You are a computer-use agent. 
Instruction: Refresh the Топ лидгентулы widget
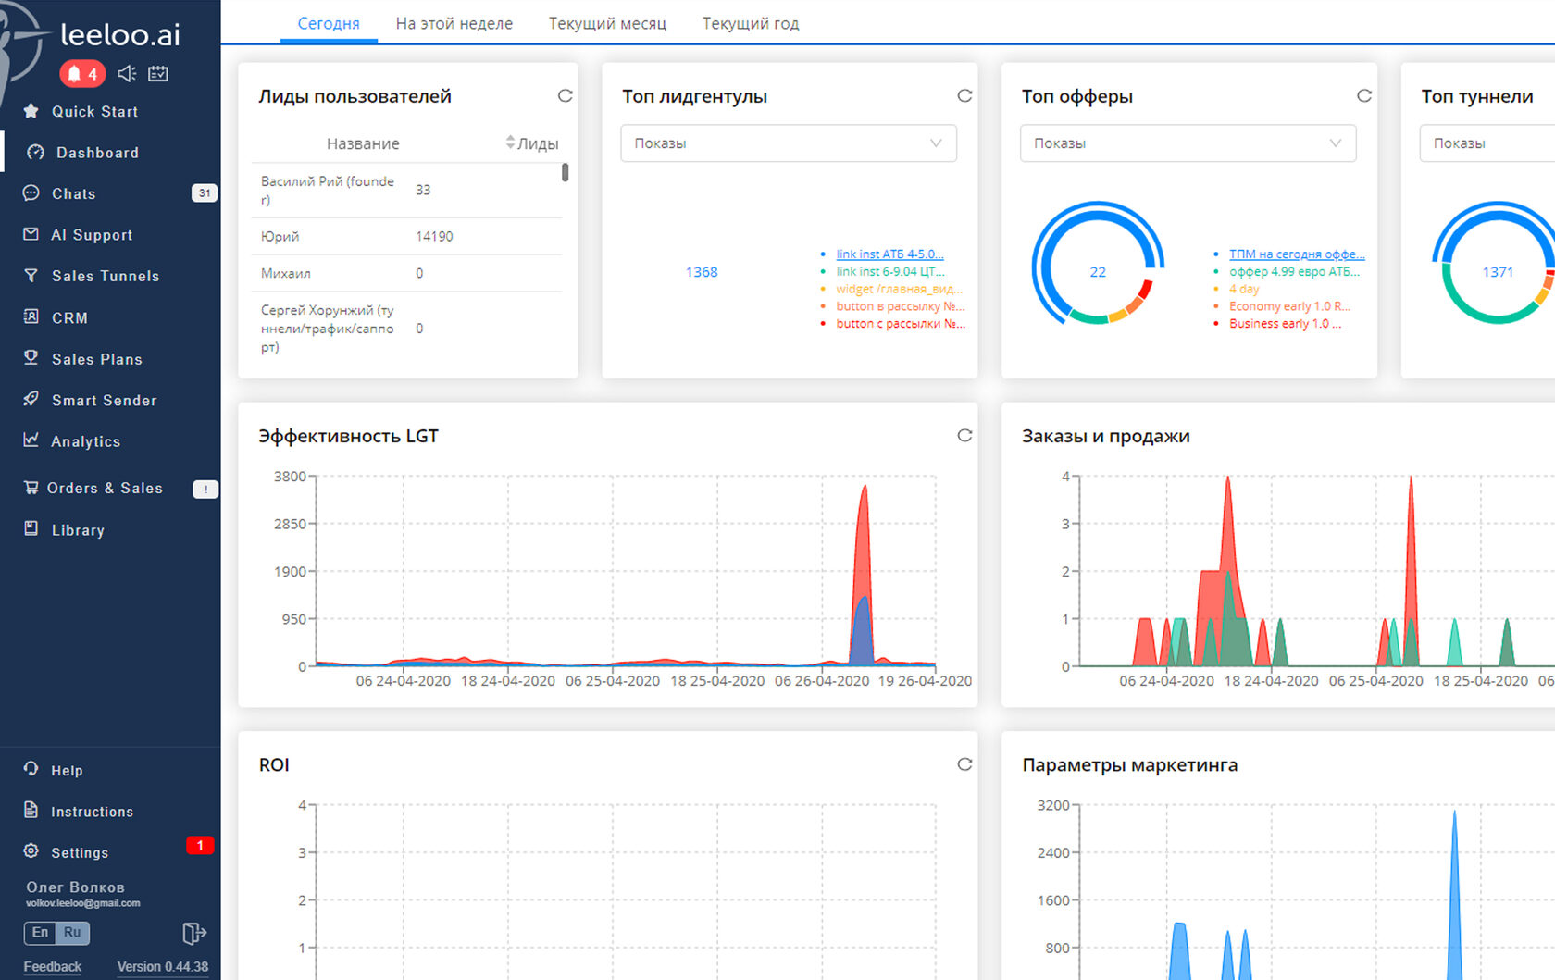tap(964, 95)
